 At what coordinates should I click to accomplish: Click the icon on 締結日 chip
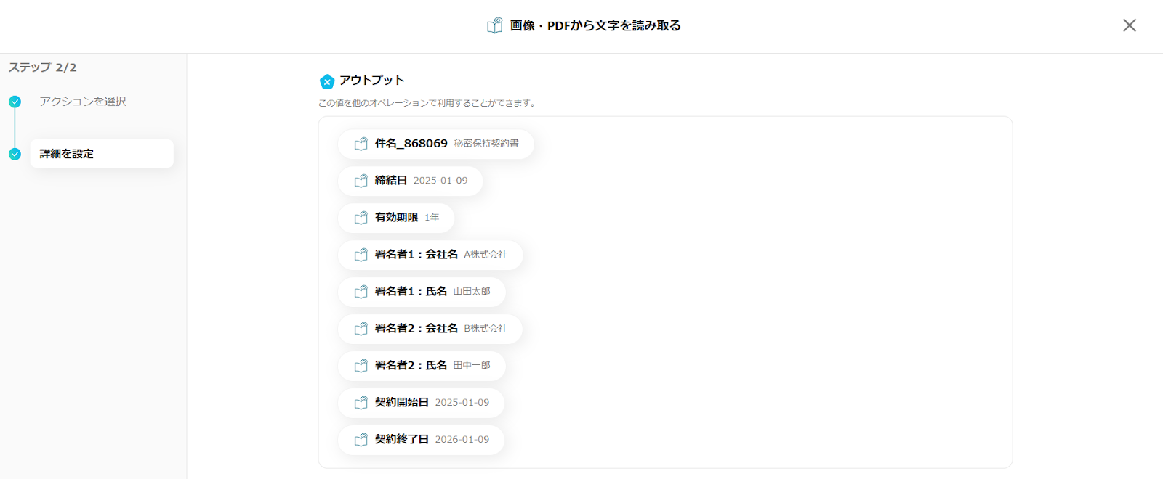click(x=361, y=181)
